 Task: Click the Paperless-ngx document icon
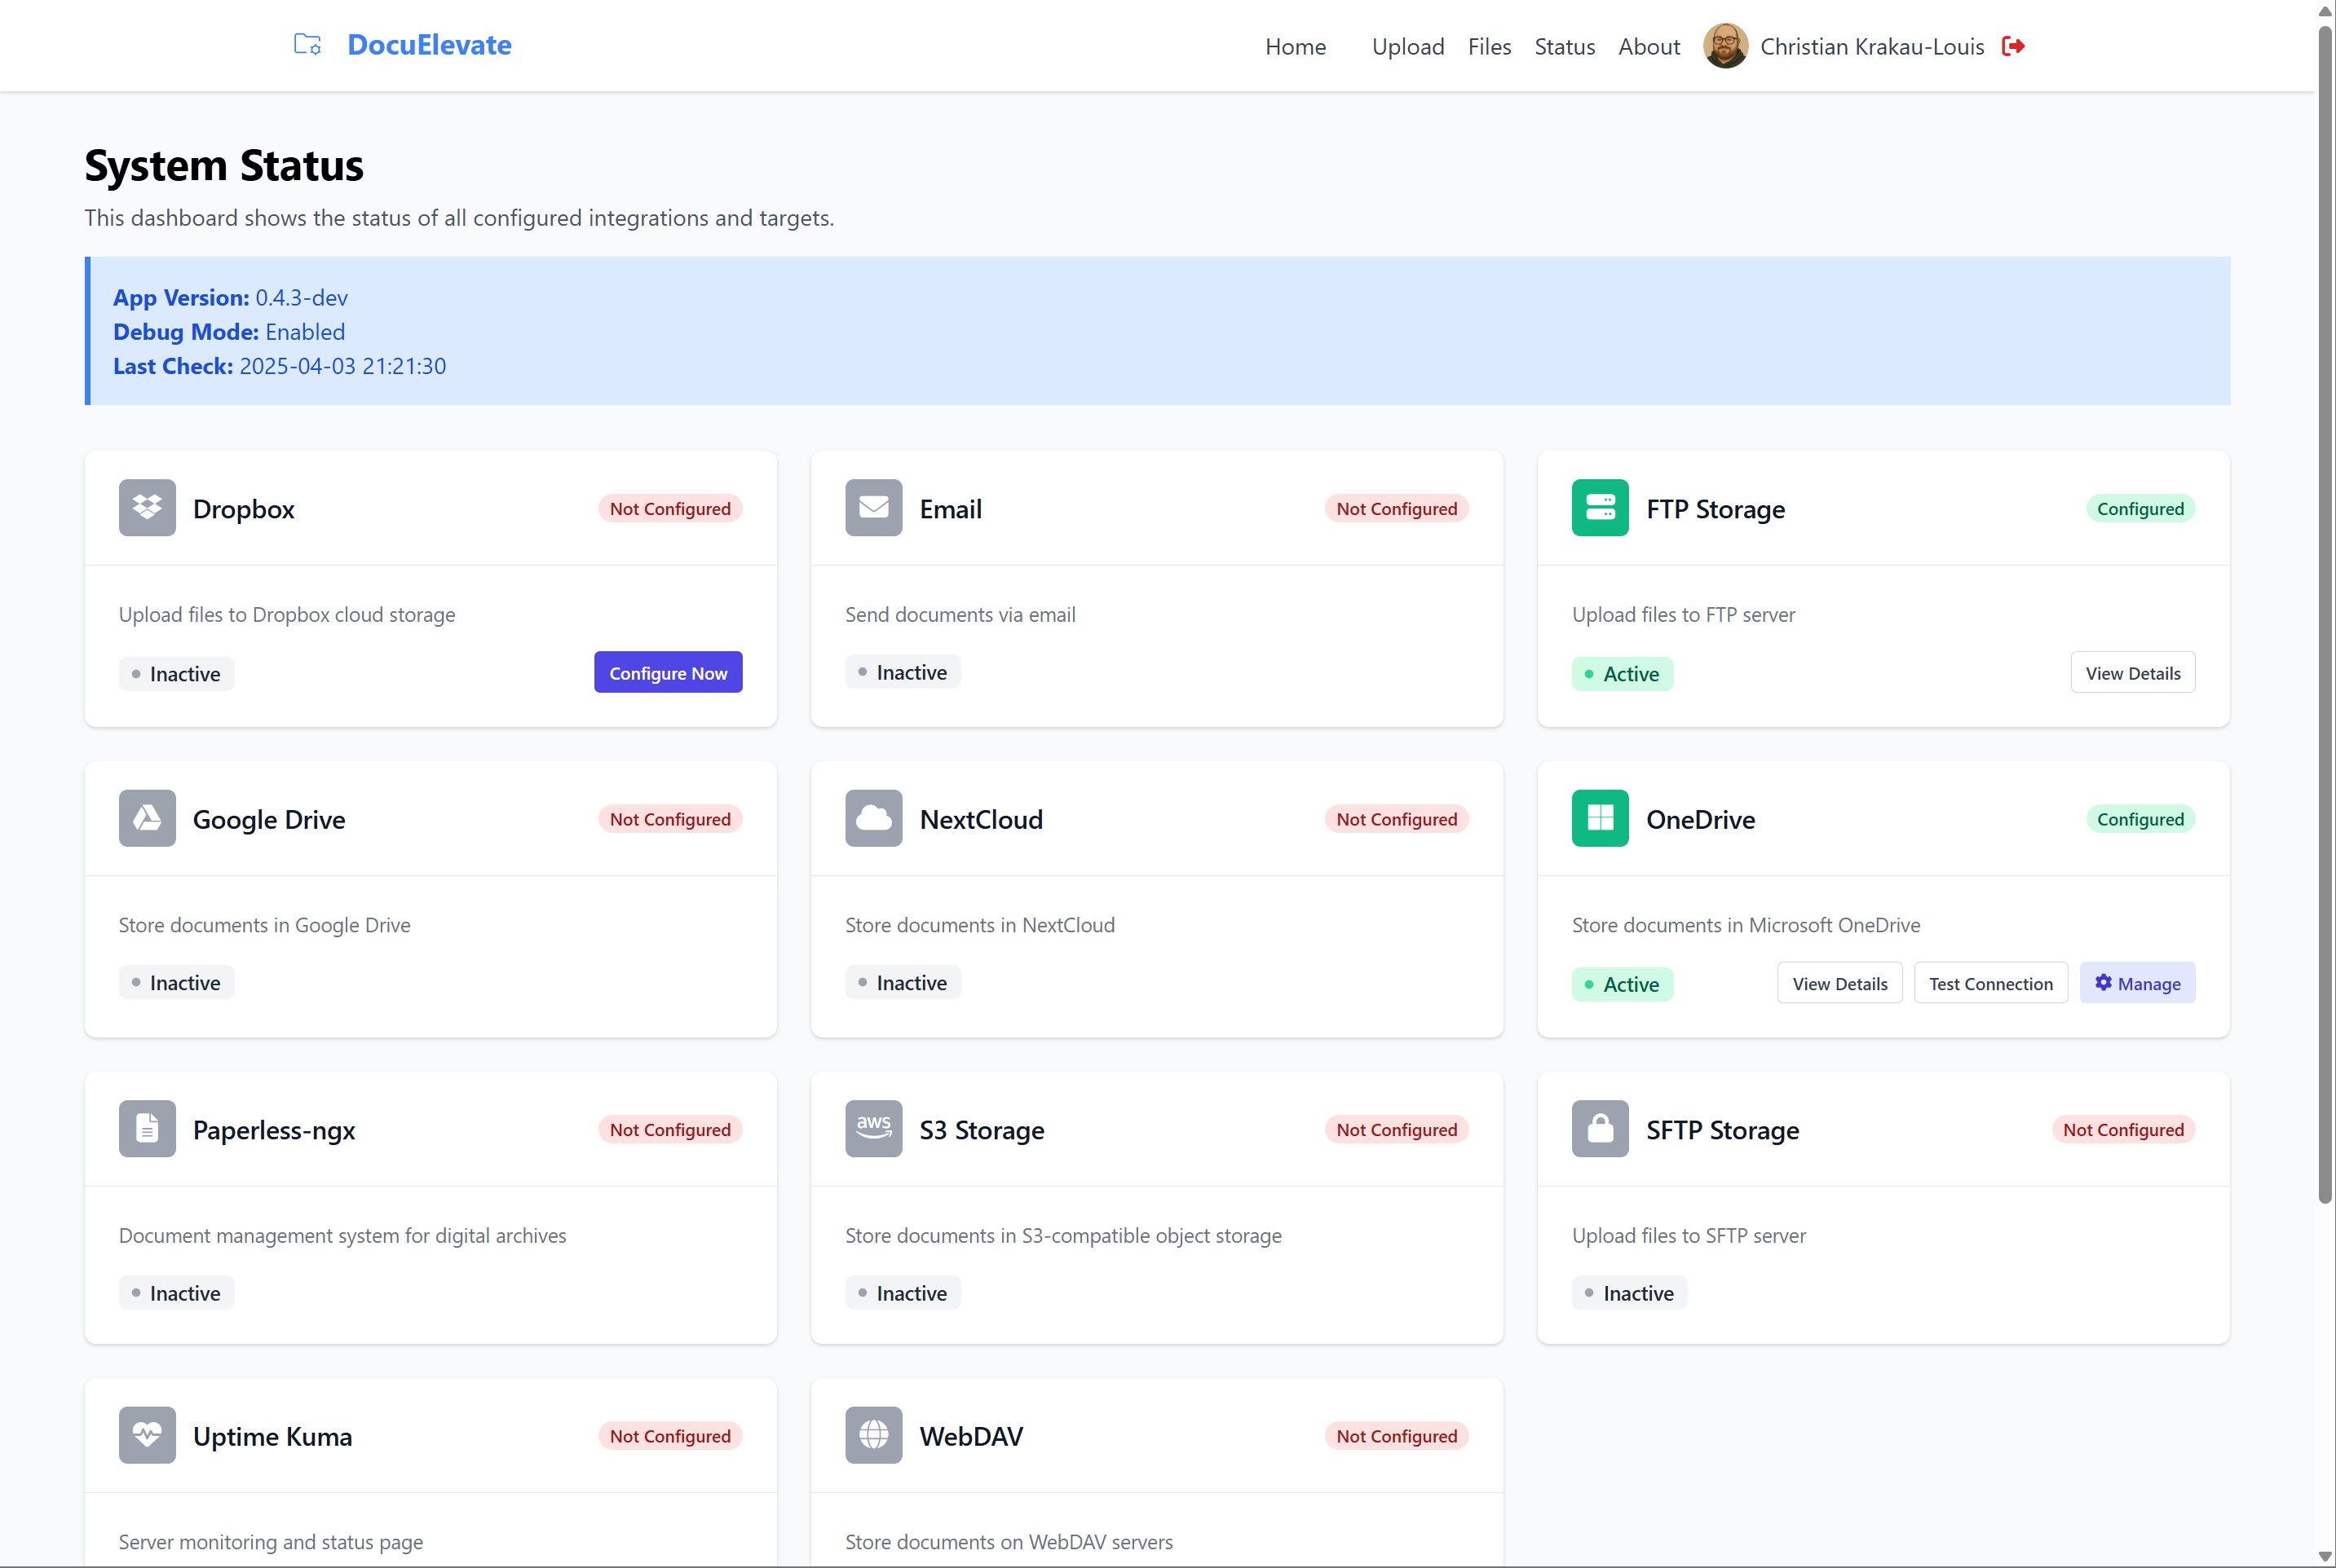click(x=147, y=1129)
